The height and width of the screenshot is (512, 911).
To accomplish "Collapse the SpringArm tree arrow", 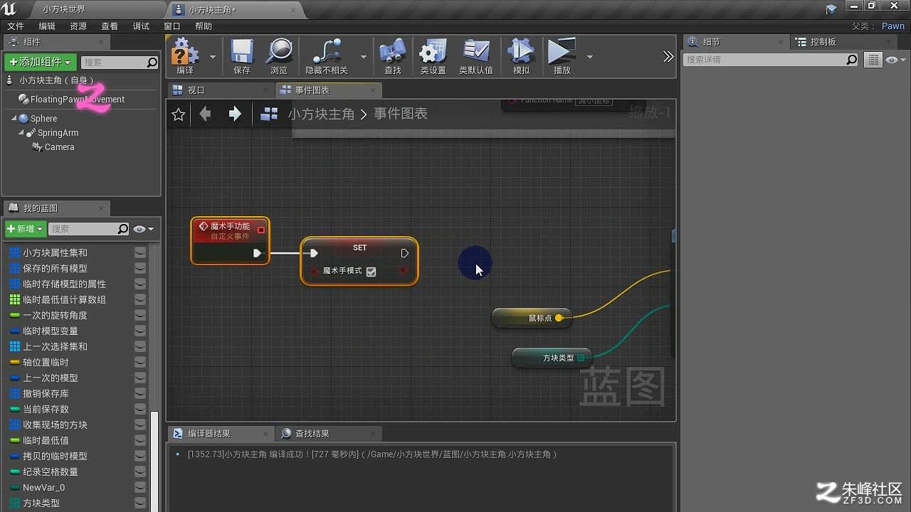I will point(22,133).
